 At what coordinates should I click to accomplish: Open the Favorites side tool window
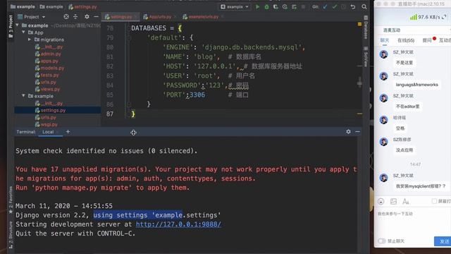tap(11, 200)
